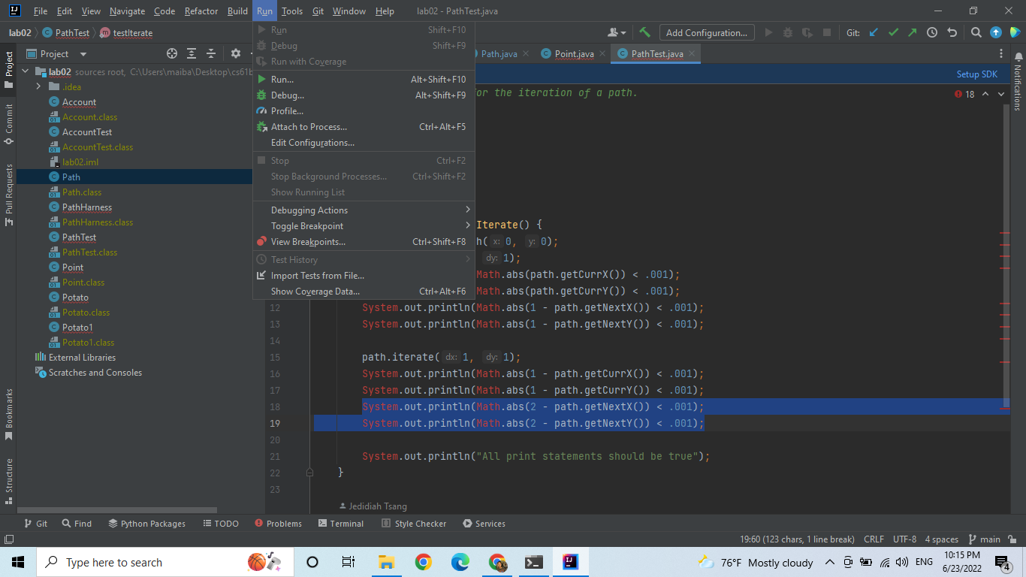Collapse all in the Project panel
The height and width of the screenshot is (577, 1026).
(x=211, y=53)
